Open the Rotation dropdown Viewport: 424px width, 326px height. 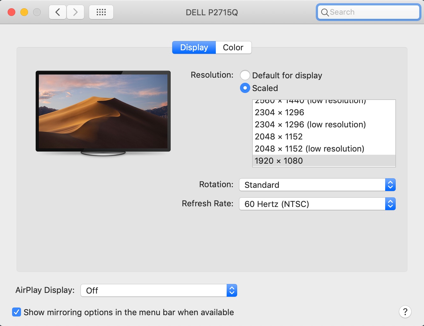(x=317, y=185)
